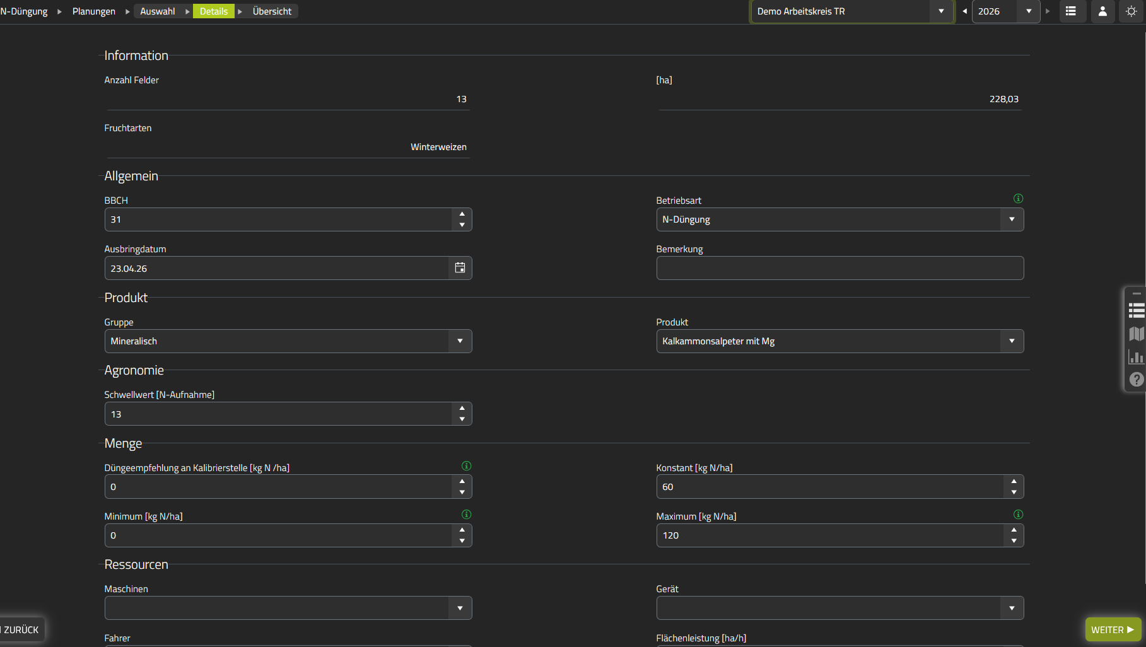
Task: Focus the Minimum kg N/ha field
Action: pyautogui.click(x=279, y=535)
